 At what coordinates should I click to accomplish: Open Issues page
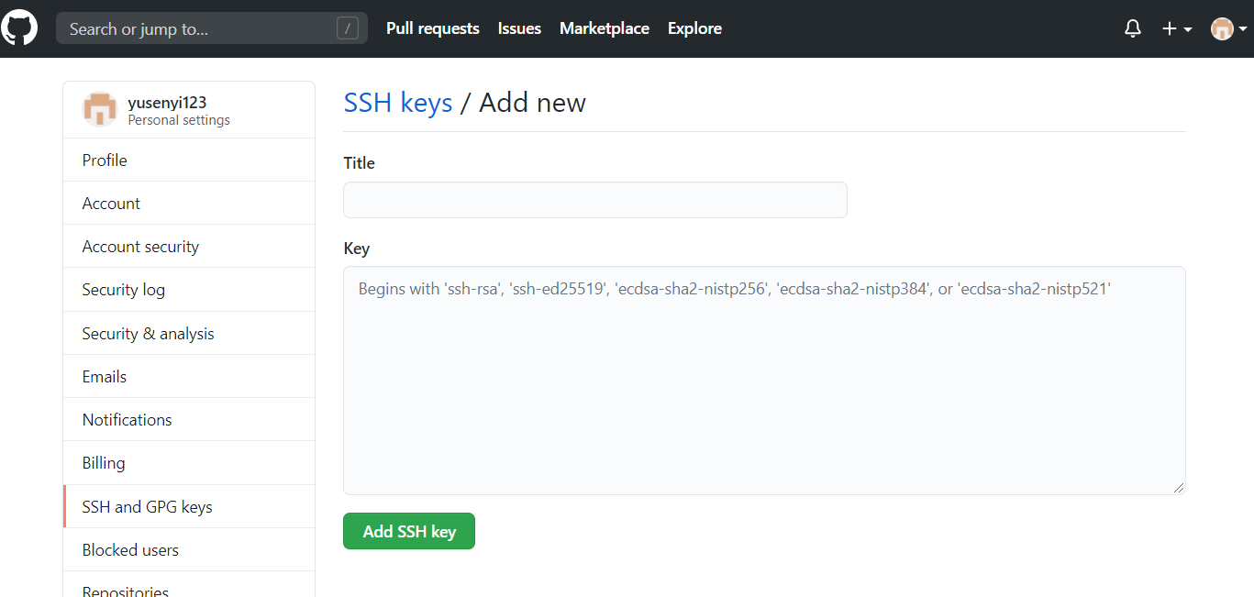[519, 28]
